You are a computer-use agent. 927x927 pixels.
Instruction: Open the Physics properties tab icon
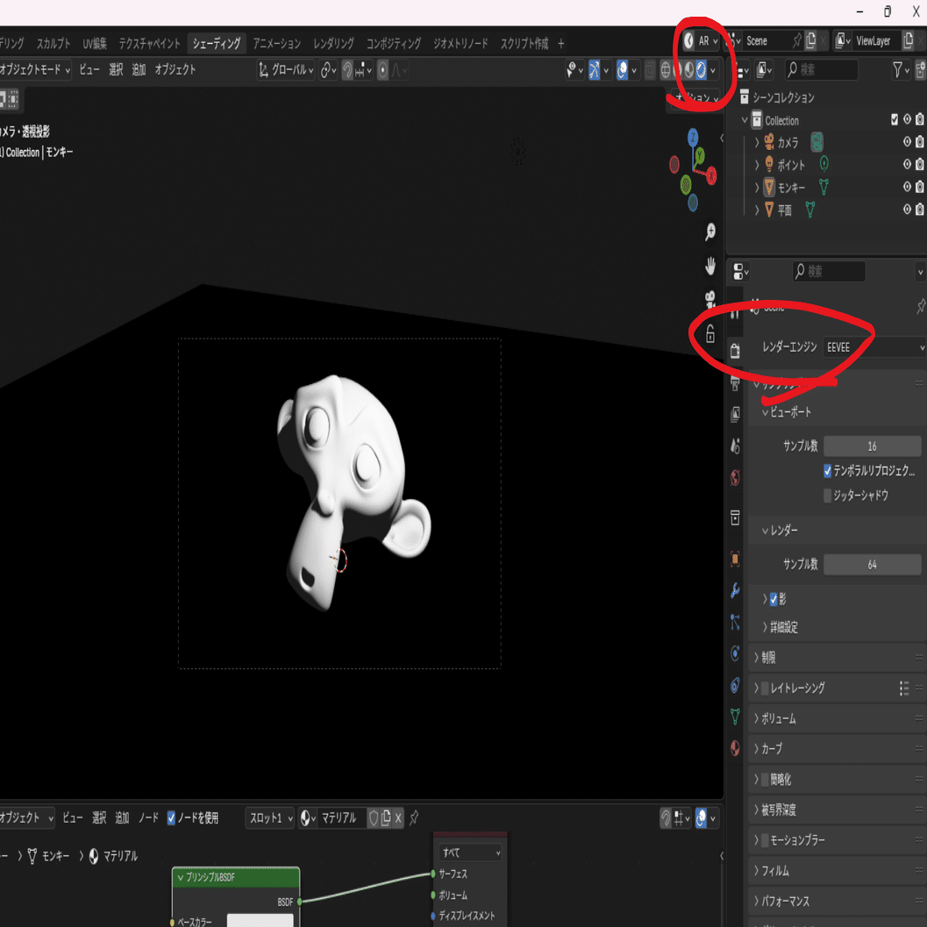736,653
